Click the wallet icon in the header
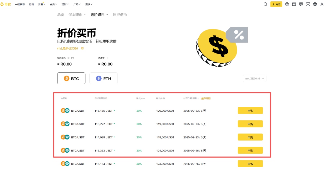Viewport: 327px width, 169px height. [294, 4]
